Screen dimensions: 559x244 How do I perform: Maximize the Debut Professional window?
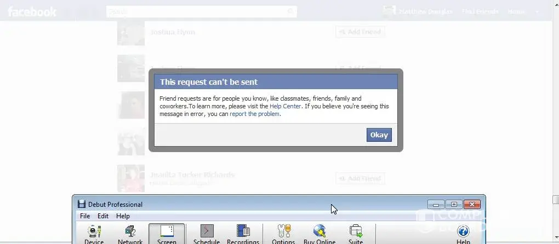coord(453,205)
